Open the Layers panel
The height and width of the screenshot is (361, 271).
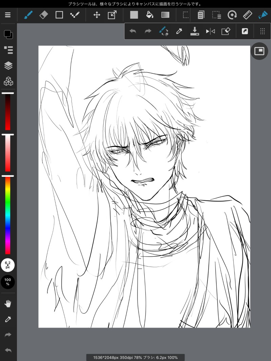[8, 66]
